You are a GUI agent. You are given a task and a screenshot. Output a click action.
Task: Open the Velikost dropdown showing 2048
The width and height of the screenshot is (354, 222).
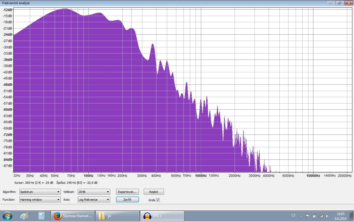coord(94,192)
